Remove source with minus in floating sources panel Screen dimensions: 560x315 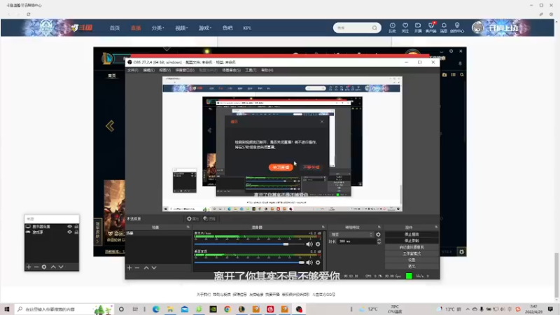pos(36,267)
